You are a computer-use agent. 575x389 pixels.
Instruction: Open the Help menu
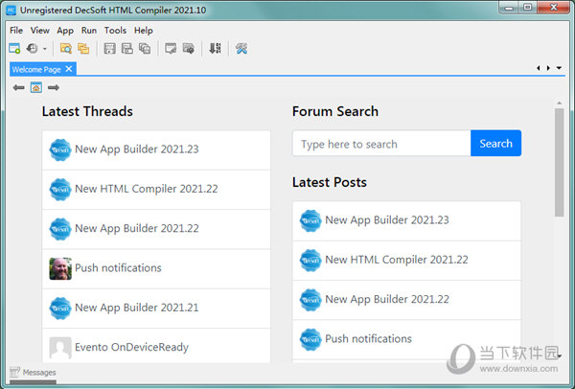coord(144,31)
